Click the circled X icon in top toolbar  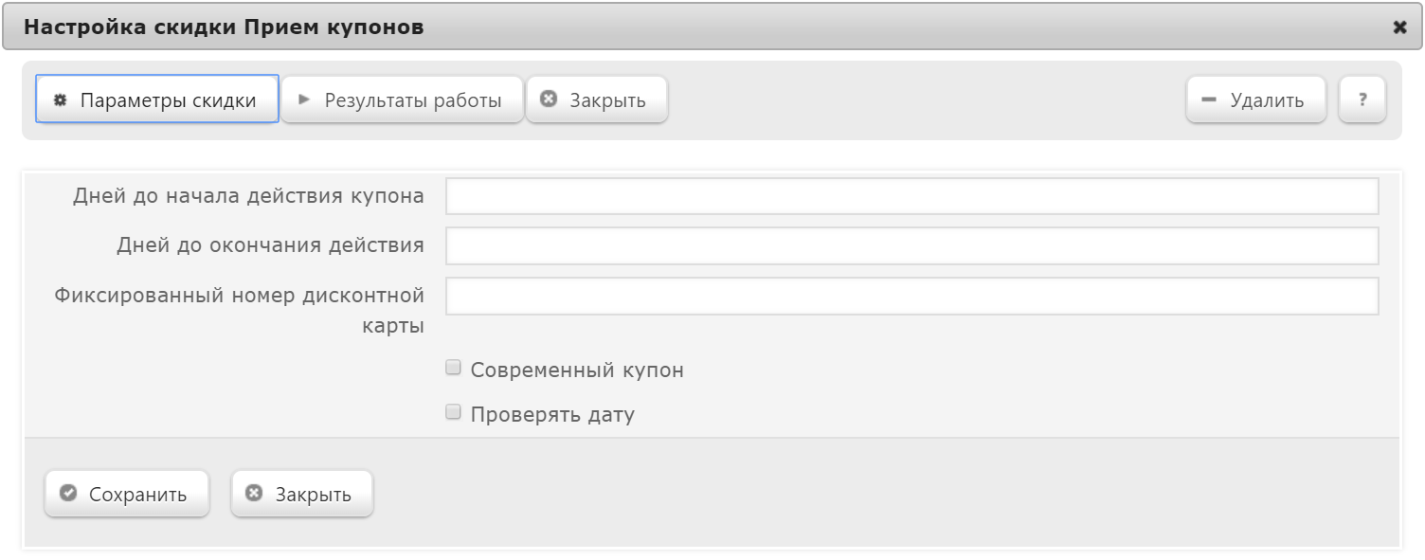549,99
